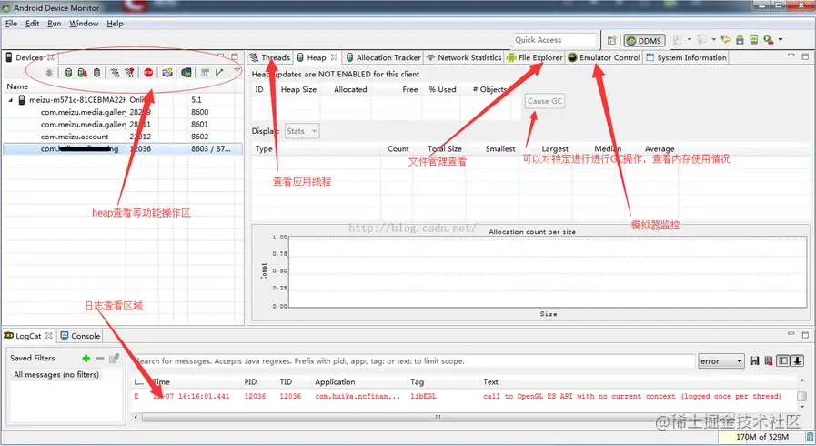Select the DDMS perspective button

click(644, 40)
